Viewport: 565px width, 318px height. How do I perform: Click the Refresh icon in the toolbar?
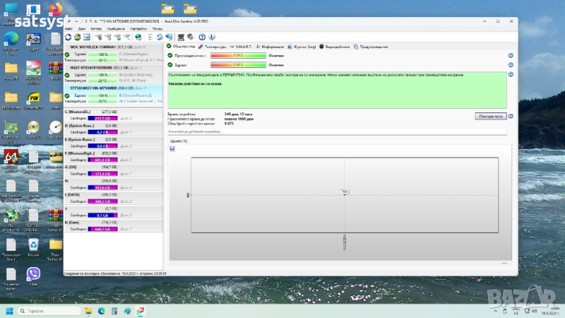68,37
